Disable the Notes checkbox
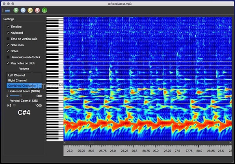The image size is (235, 164). pos(8,51)
